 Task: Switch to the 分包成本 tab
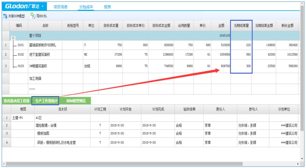point(86,7)
